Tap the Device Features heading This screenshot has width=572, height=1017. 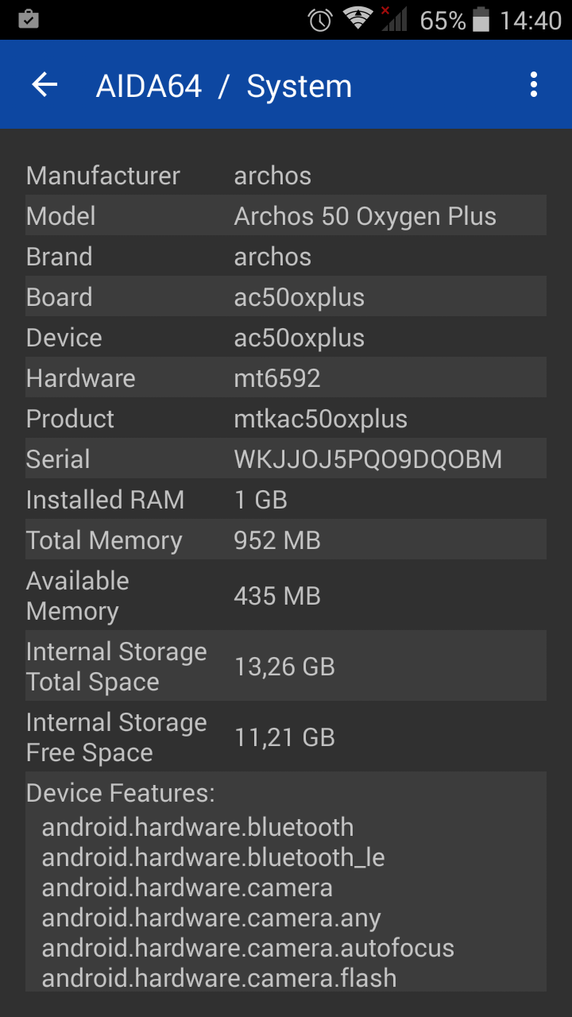point(121,793)
